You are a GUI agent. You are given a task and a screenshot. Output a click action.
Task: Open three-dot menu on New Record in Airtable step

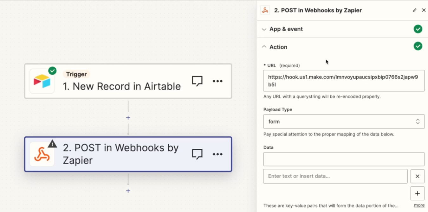tap(217, 81)
